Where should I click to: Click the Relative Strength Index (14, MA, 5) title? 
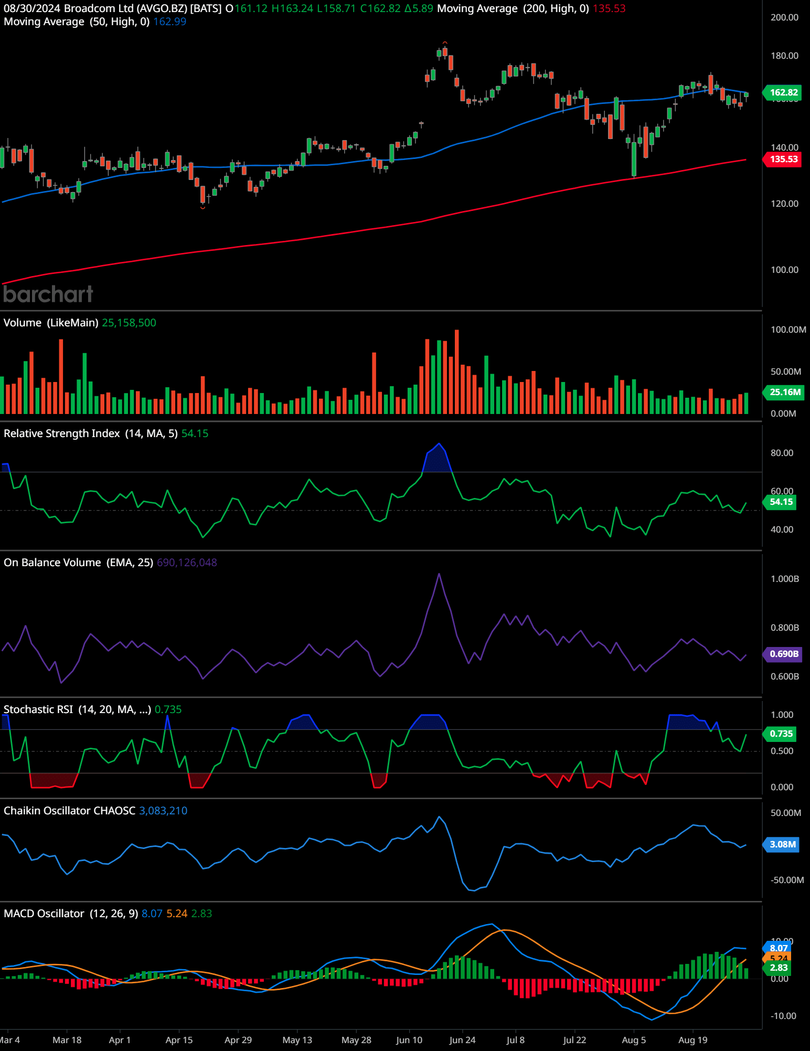(91, 433)
